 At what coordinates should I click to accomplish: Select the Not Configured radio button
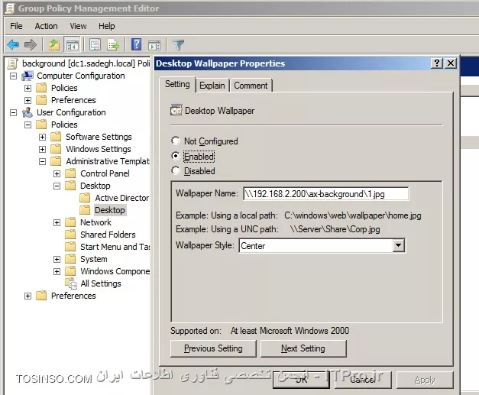click(x=176, y=141)
